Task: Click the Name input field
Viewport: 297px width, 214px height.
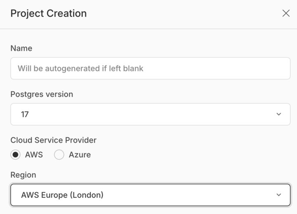Action: pyautogui.click(x=151, y=68)
